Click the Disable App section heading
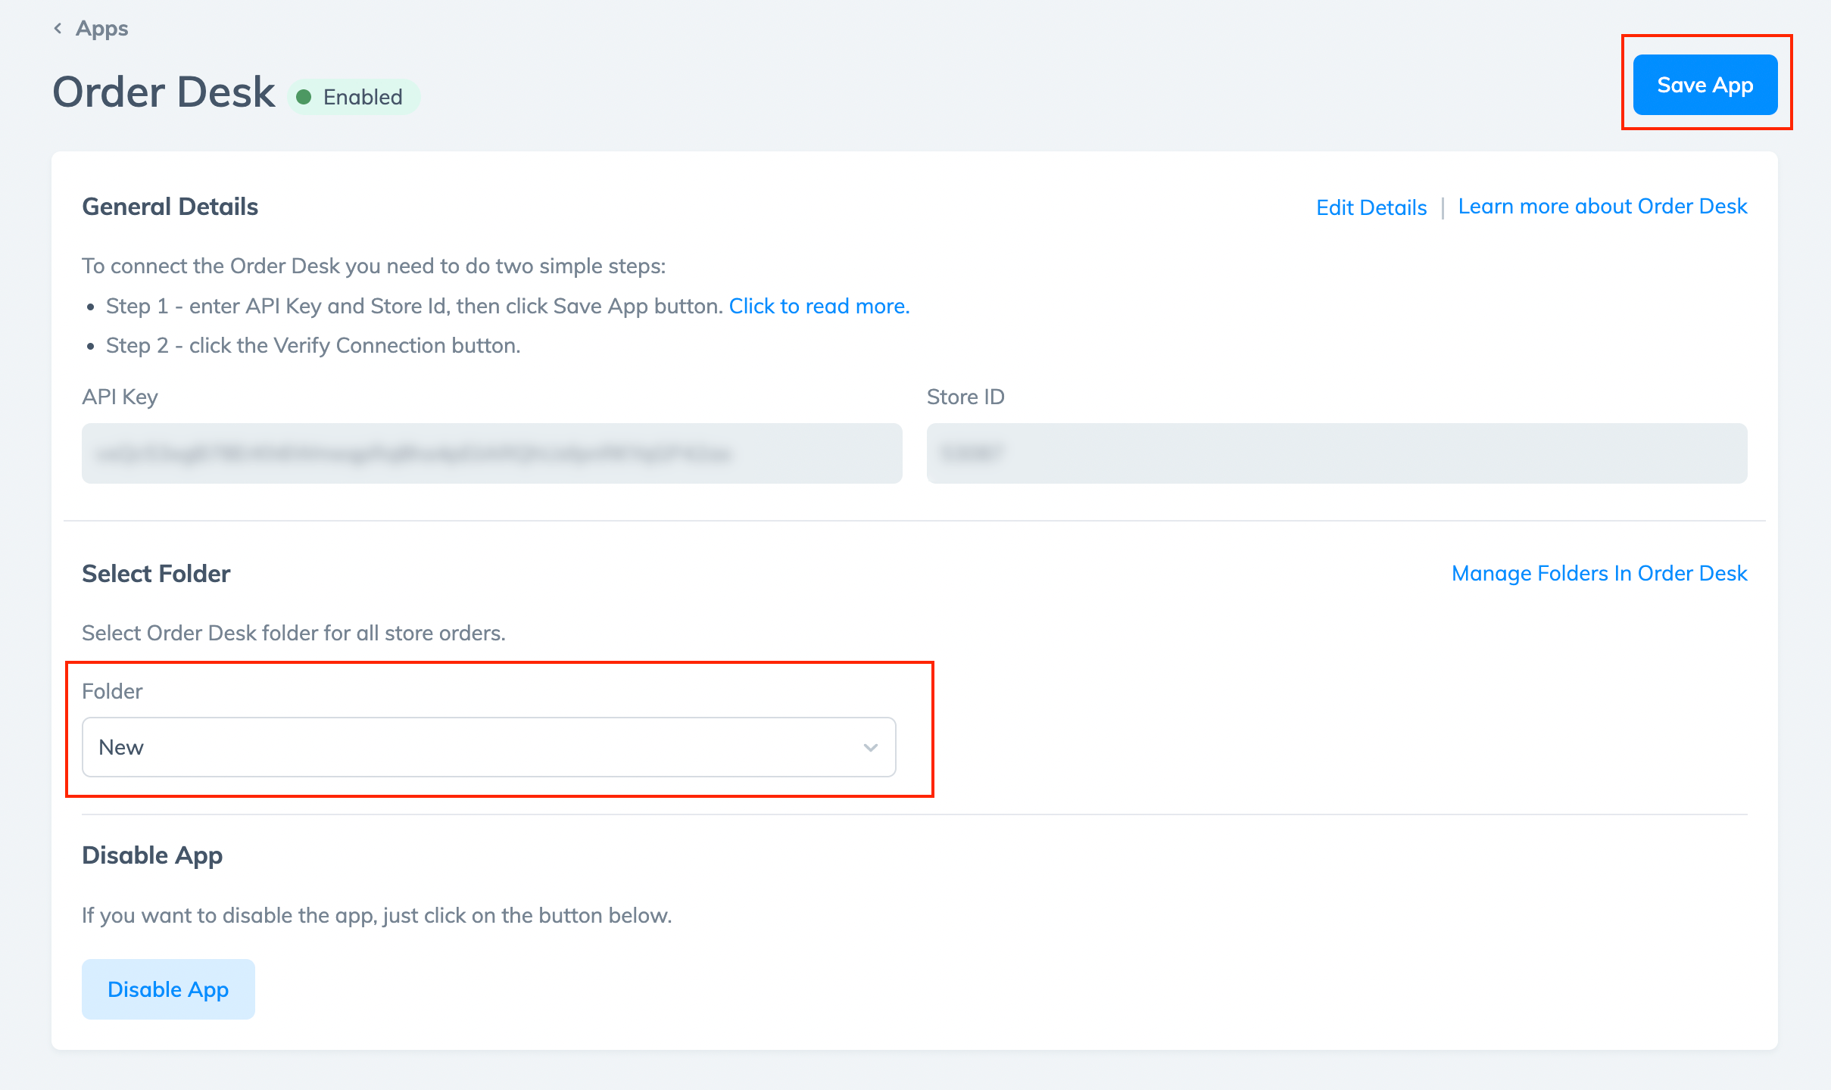The width and height of the screenshot is (1831, 1090). click(x=151, y=855)
